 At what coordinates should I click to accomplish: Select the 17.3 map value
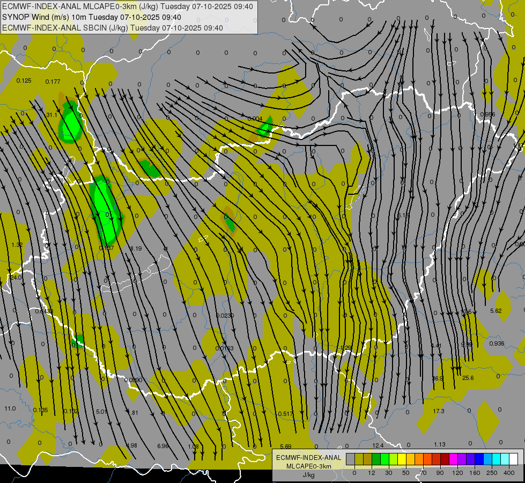coord(439,411)
